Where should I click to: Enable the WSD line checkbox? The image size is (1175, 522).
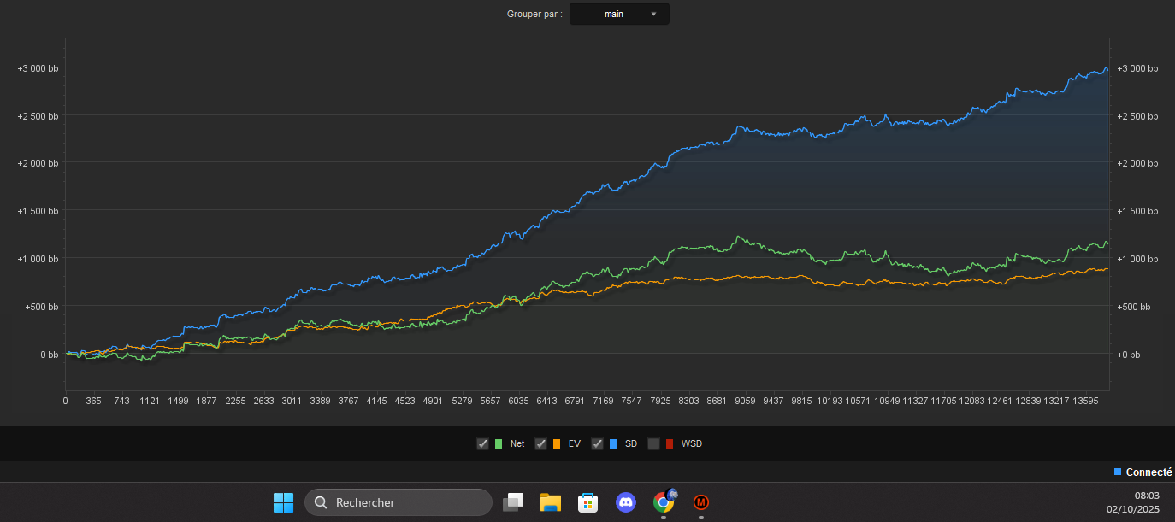(x=653, y=443)
